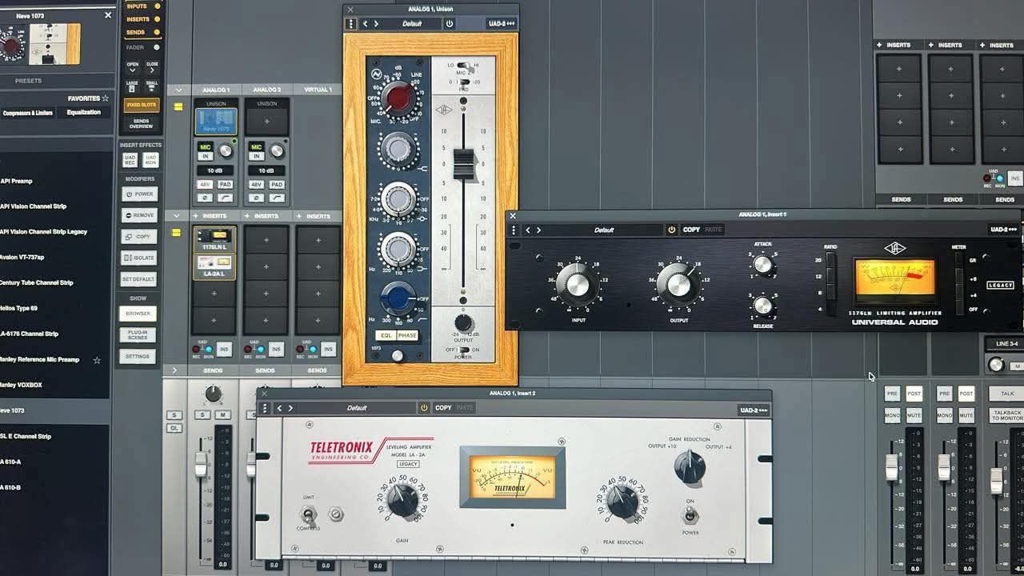Select the Equalization tab
Image resolution: width=1024 pixels, height=576 pixels.
point(84,113)
